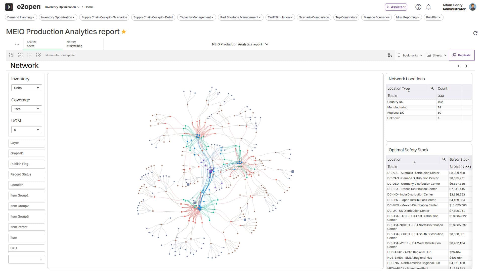Click the help question mark icon
The width and height of the screenshot is (481, 271).
(x=418, y=7)
